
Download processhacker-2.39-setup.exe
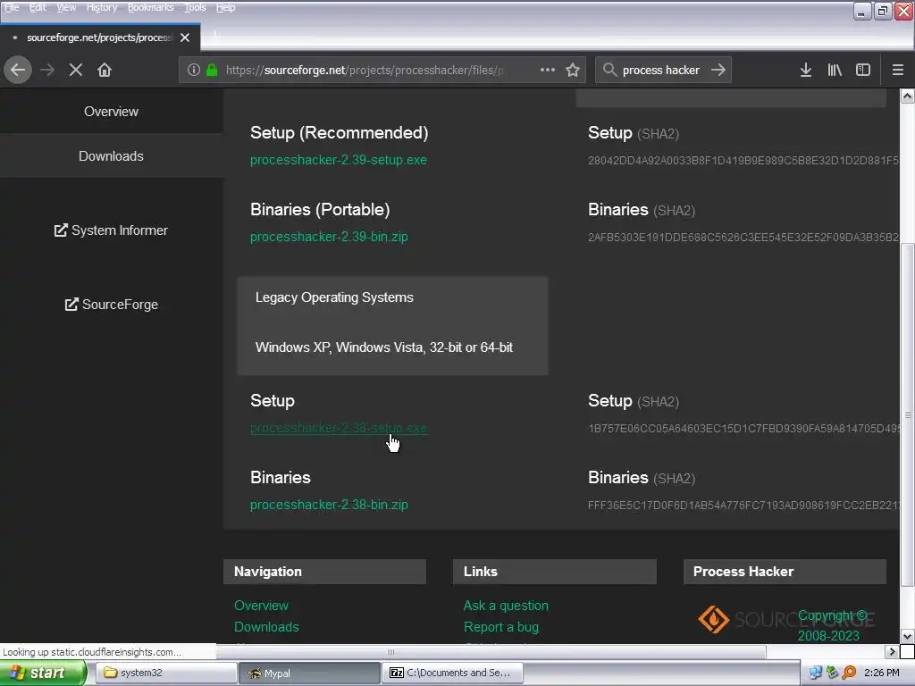coord(339,160)
